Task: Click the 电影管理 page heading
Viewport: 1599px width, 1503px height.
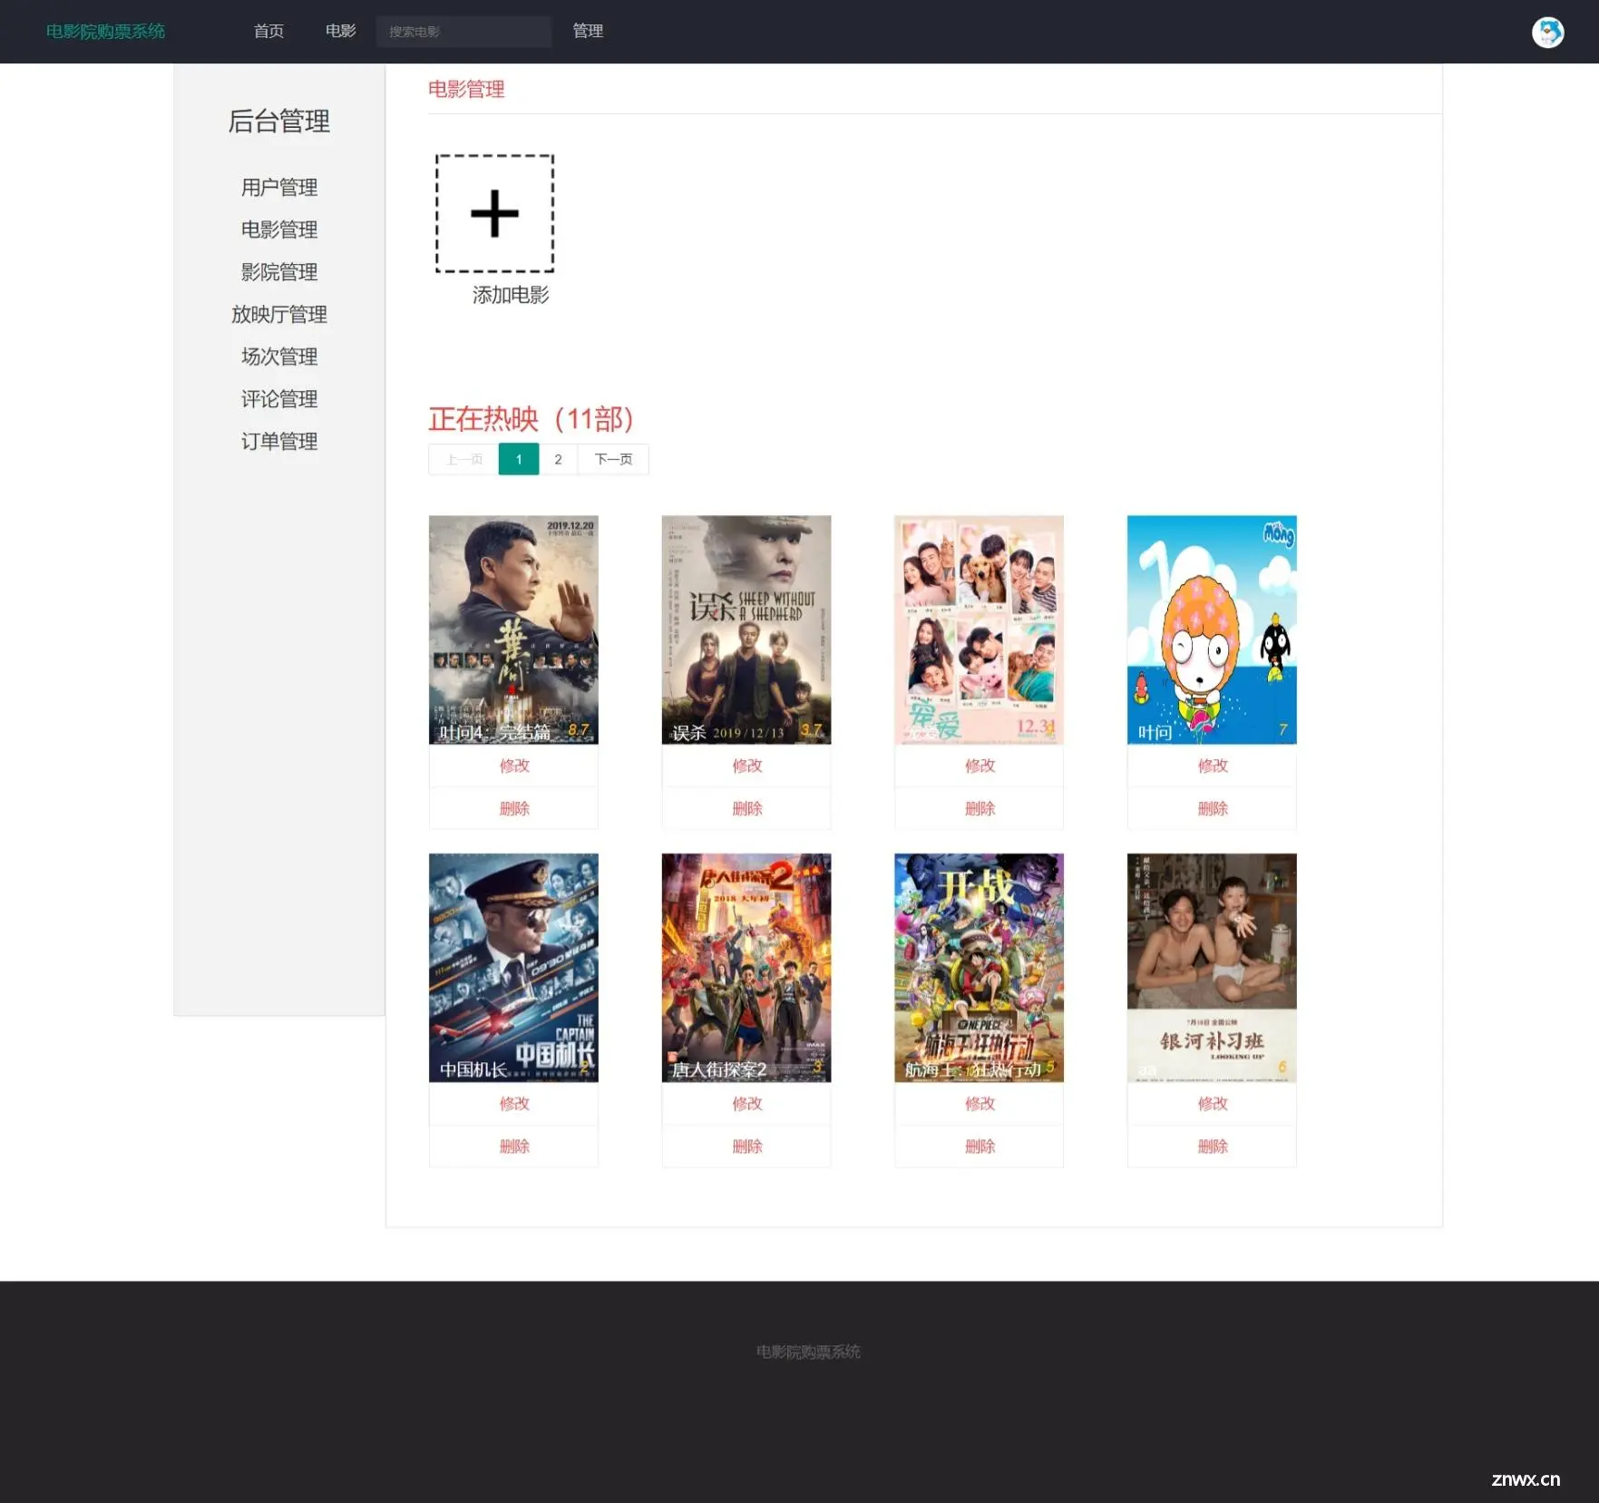Action: (x=466, y=89)
